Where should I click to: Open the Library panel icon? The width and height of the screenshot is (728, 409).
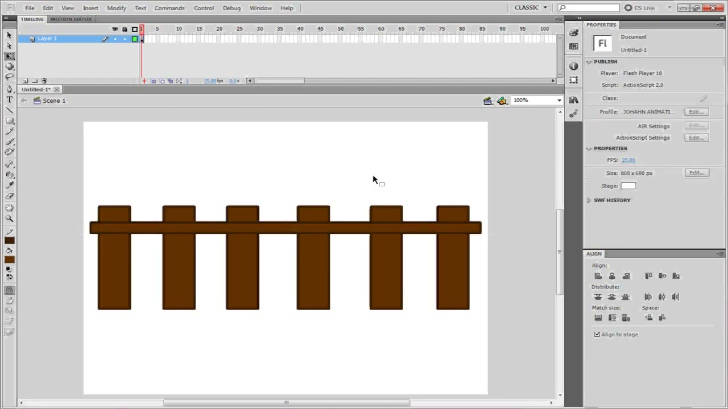click(x=573, y=100)
